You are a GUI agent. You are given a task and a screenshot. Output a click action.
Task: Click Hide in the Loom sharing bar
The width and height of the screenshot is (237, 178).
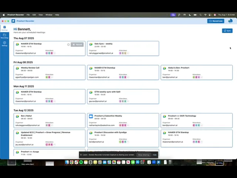(155, 155)
